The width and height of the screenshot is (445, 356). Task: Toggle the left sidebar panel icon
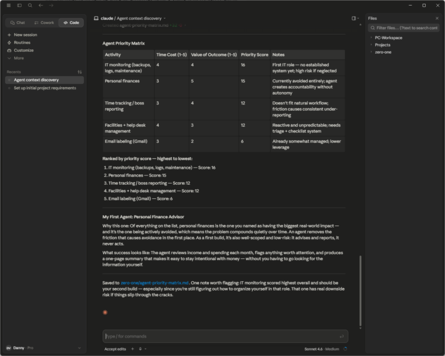19,6
